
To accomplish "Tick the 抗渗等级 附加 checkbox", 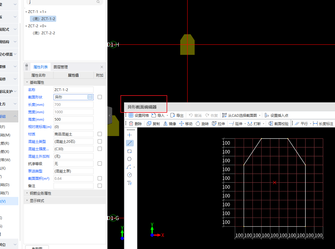I will (100, 164).
